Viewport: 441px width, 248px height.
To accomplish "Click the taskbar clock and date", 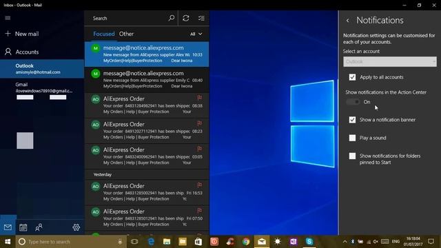I will 413,242.
